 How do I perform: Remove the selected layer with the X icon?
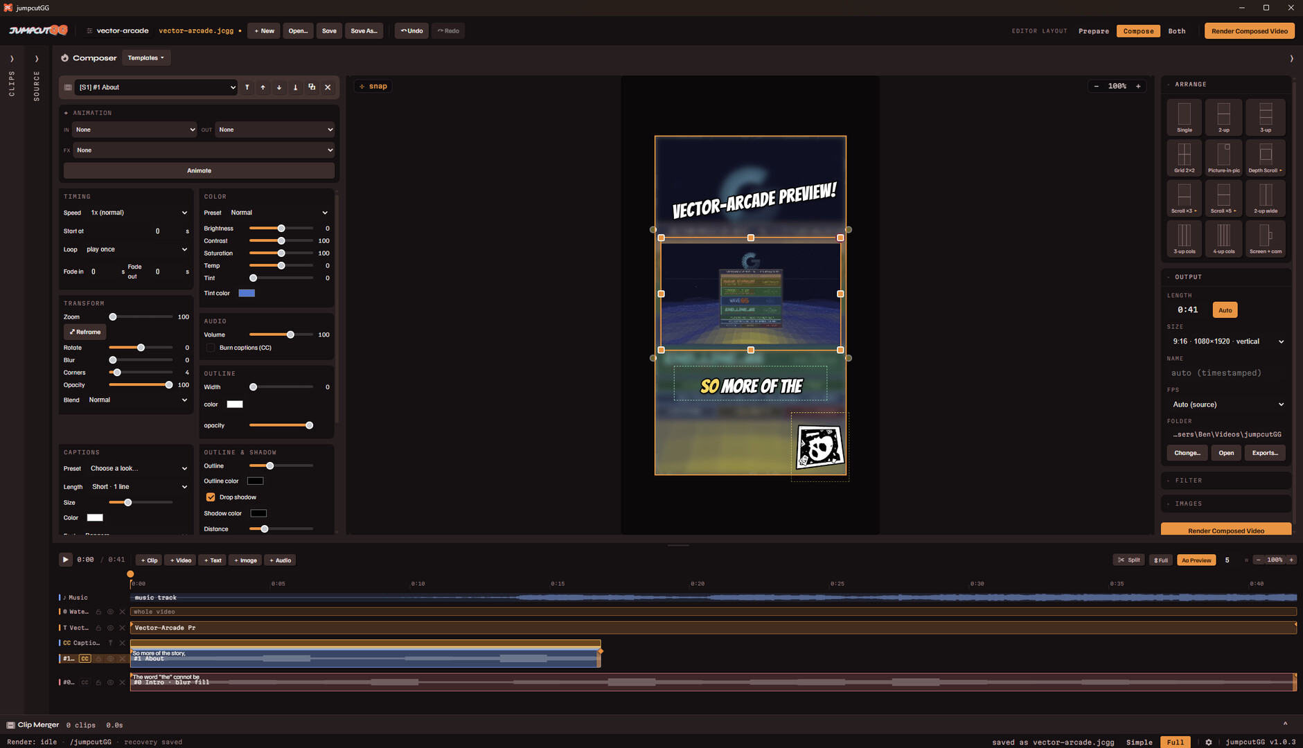pyautogui.click(x=328, y=87)
